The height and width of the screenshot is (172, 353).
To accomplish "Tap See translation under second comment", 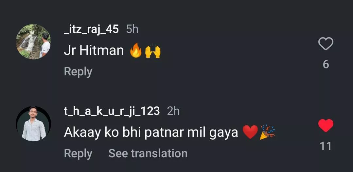I will [148, 153].
